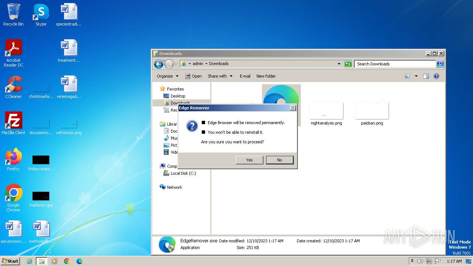Select speciestradi Word document on desktop

tap(69, 15)
